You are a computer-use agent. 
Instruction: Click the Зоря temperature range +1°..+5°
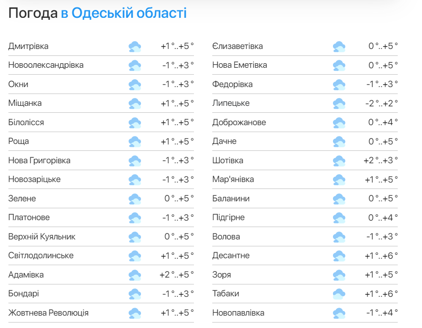(x=381, y=275)
